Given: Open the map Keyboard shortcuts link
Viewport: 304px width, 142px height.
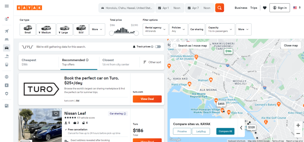Looking at the screenshot, I should click(237, 141).
